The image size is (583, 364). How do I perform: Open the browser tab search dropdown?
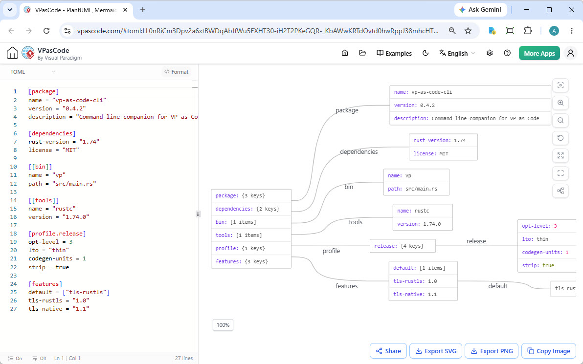coord(10,10)
